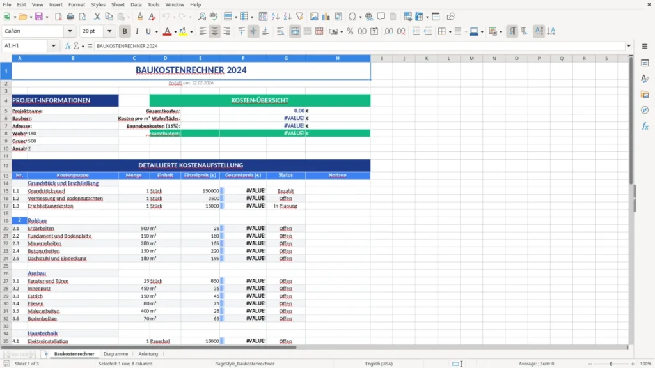Run the spelling check
Image resolution: width=655 pixels, height=368 pixels.
click(214, 17)
